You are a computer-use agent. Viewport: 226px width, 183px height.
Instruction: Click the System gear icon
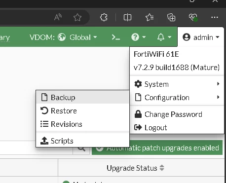[x=138, y=84]
